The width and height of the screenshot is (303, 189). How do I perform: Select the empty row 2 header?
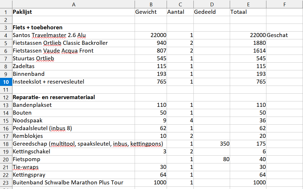(6, 20)
